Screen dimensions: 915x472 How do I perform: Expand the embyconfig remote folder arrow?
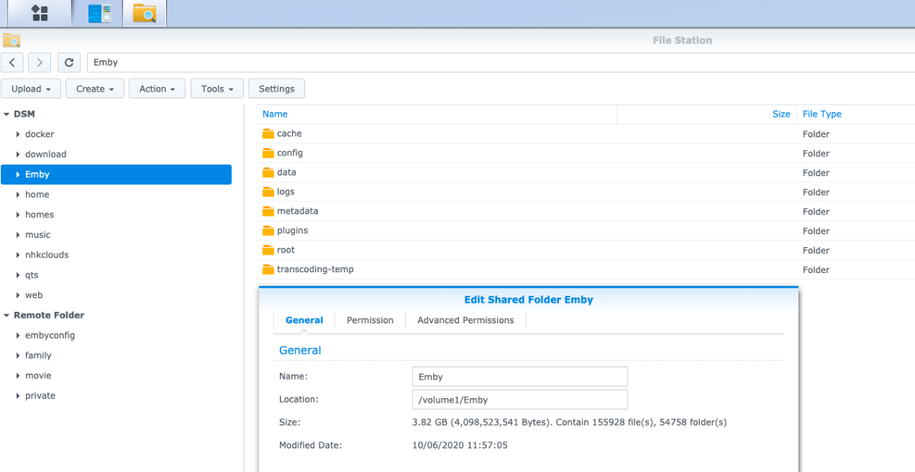(18, 336)
